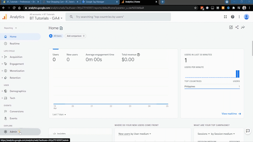253x142 pixels.
Task: Open a new browser tab
Action: coord(162,2)
